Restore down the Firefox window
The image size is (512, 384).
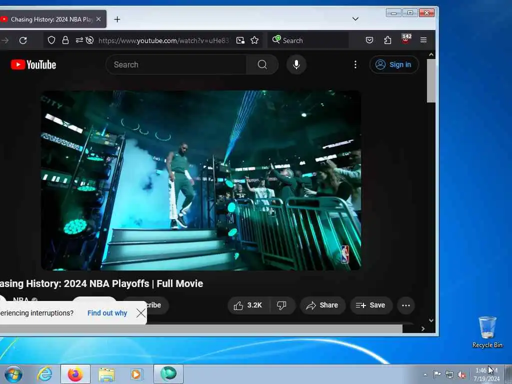click(x=410, y=12)
